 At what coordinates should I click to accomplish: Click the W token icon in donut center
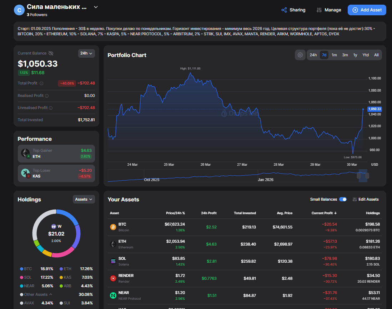coord(54,226)
